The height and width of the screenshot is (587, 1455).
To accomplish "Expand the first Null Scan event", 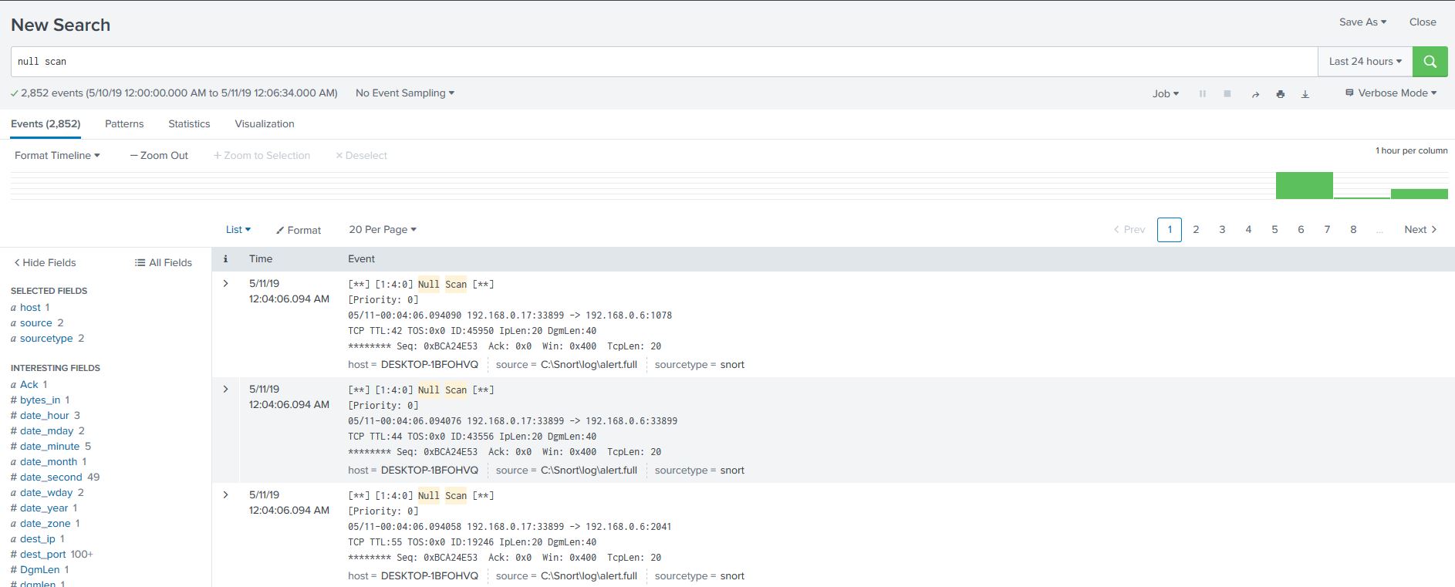I will [225, 284].
